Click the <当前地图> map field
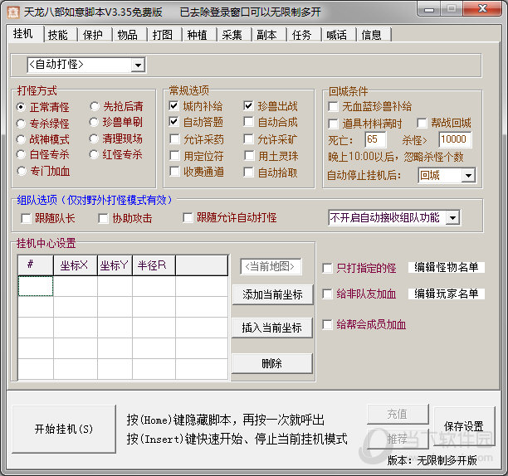The height and width of the screenshot is (476, 508). [x=271, y=267]
